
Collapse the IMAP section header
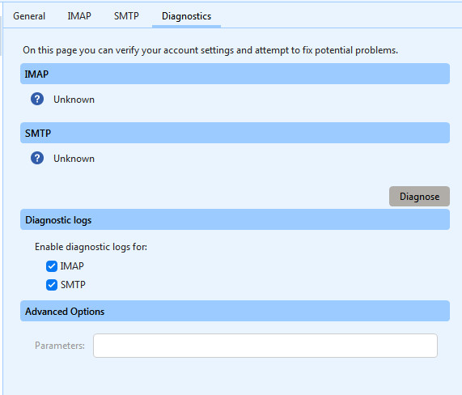point(235,74)
